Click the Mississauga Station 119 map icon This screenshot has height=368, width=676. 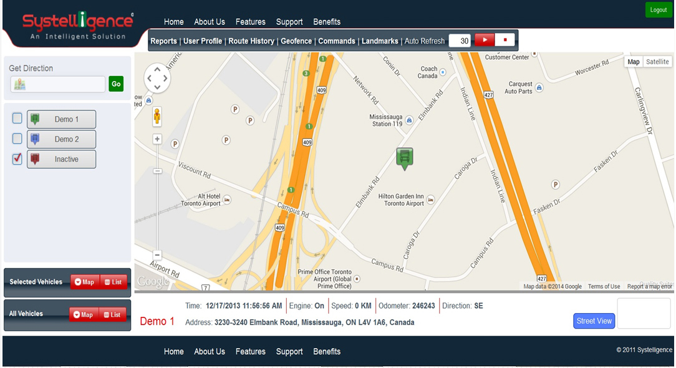(x=409, y=120)
